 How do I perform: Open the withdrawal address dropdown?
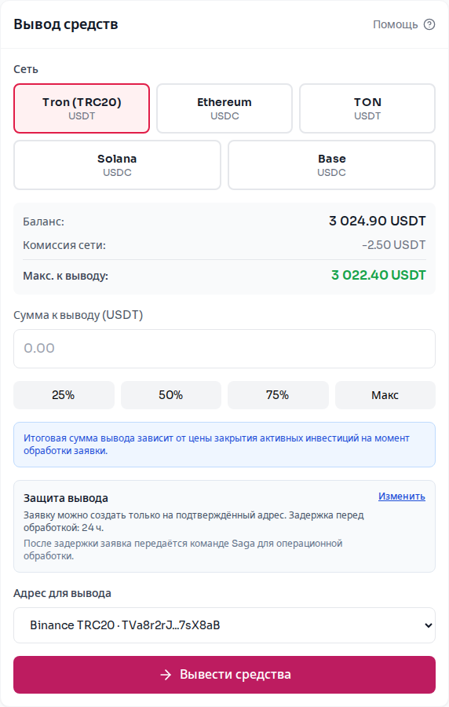tap(224, 625)
